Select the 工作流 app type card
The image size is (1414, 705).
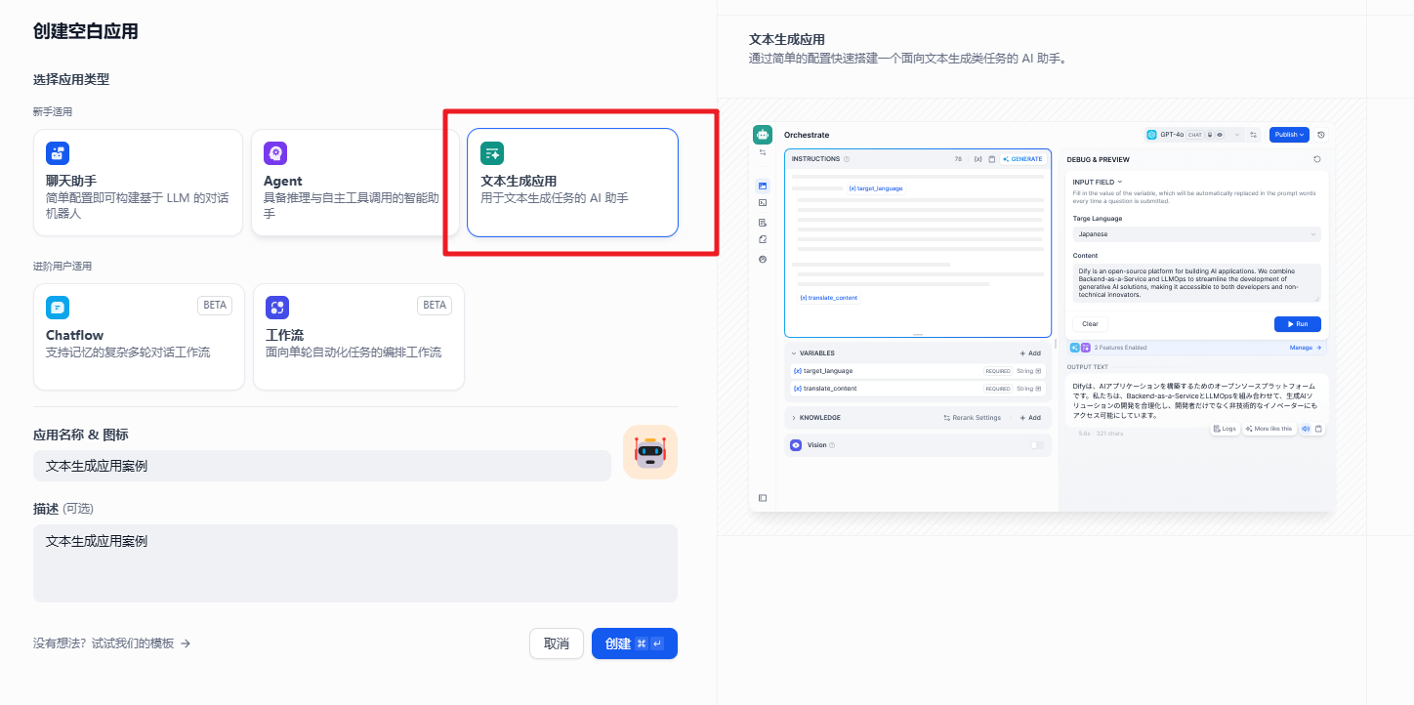[x=358, y=337]
